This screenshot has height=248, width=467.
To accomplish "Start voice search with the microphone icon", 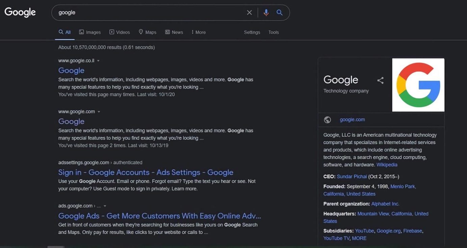I will click(x=266, y=12).
